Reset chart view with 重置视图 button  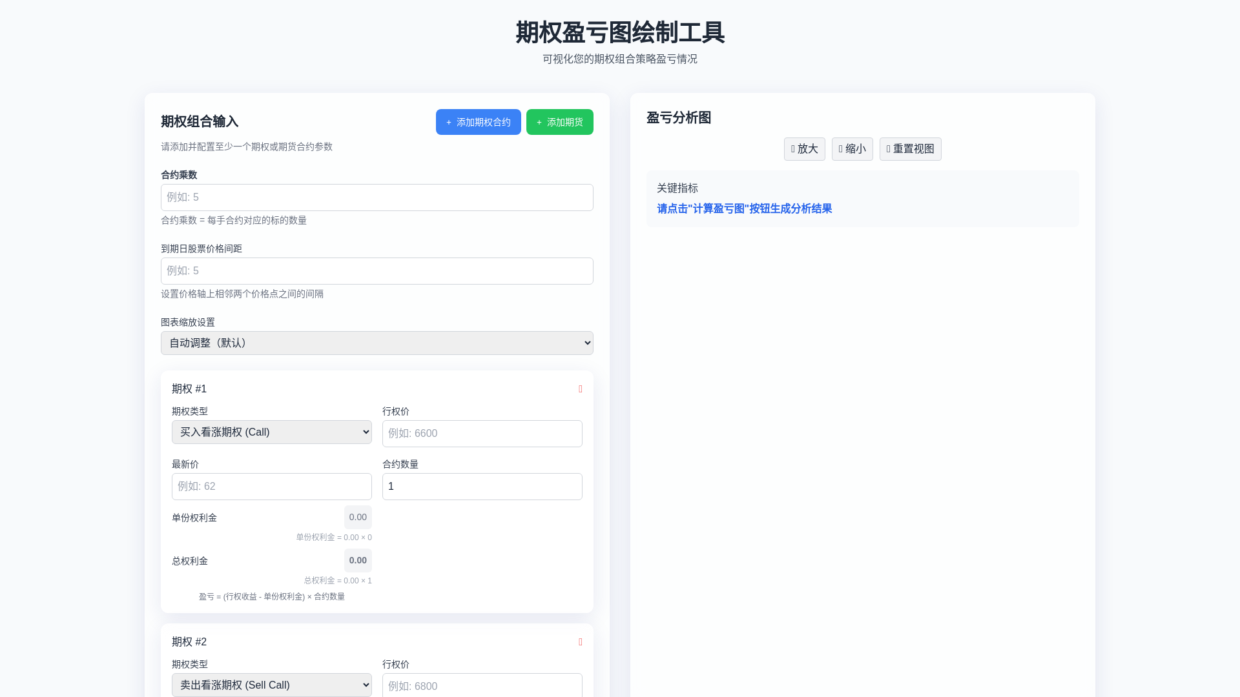910,149
